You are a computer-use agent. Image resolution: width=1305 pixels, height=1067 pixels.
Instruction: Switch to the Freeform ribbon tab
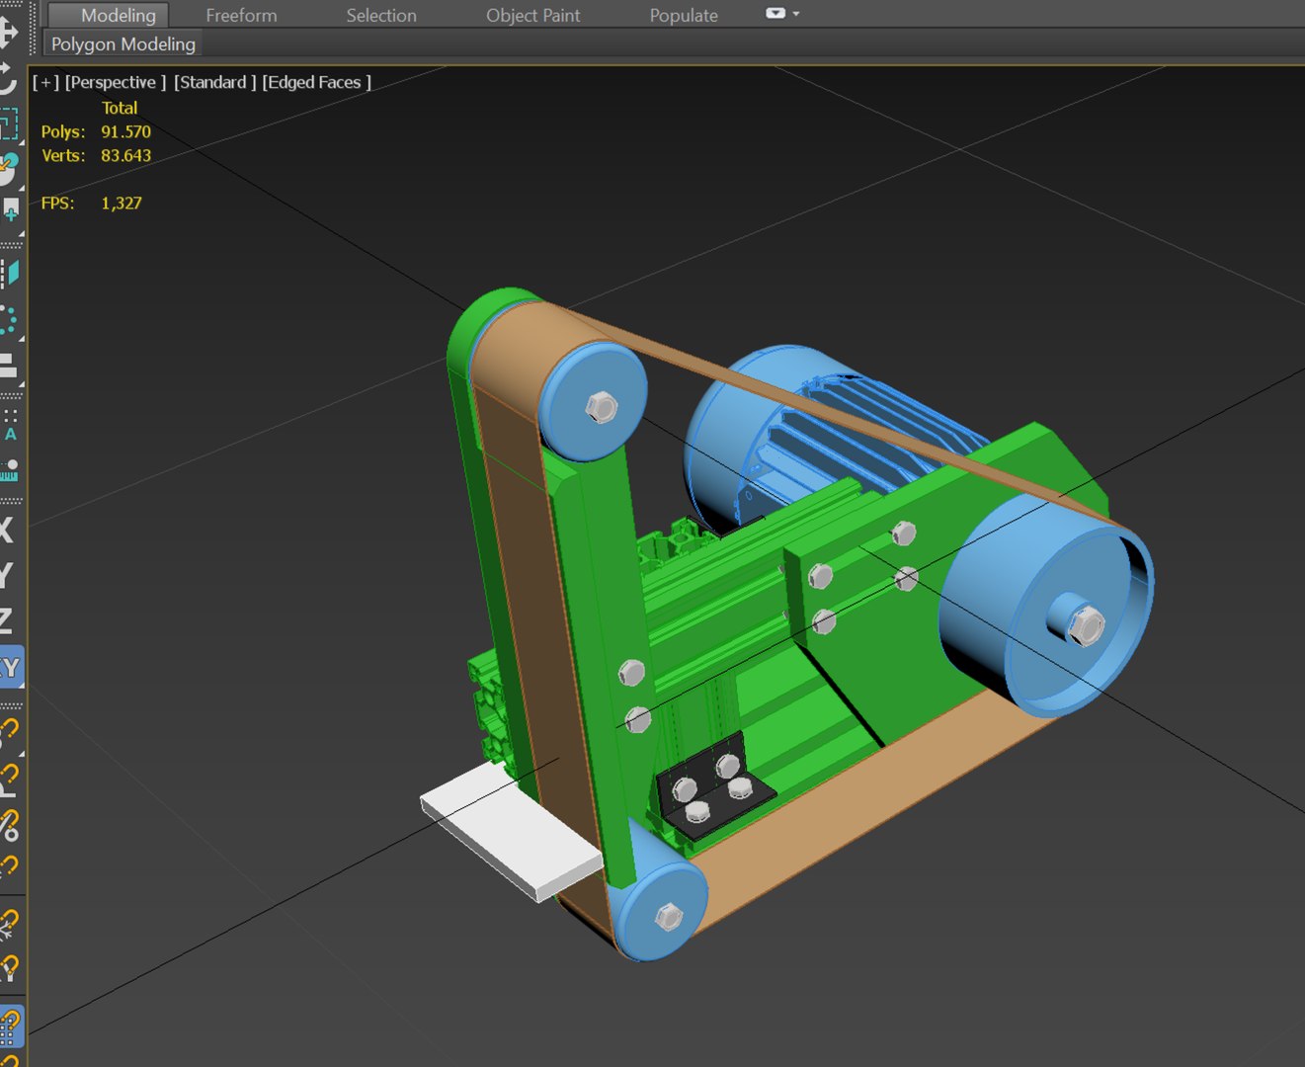pyautogui.click(x=241, y=15)
